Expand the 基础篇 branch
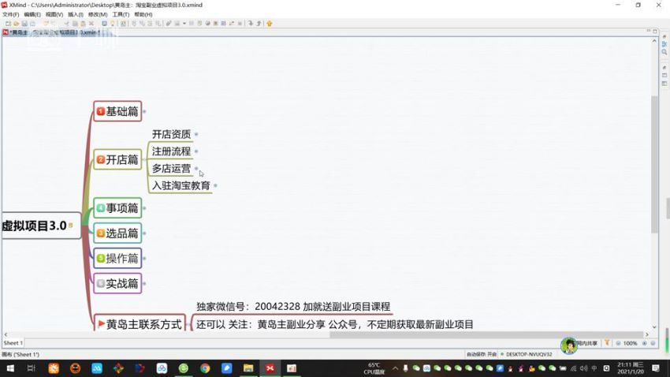This screenshot has height=377, width=670. 144,111
